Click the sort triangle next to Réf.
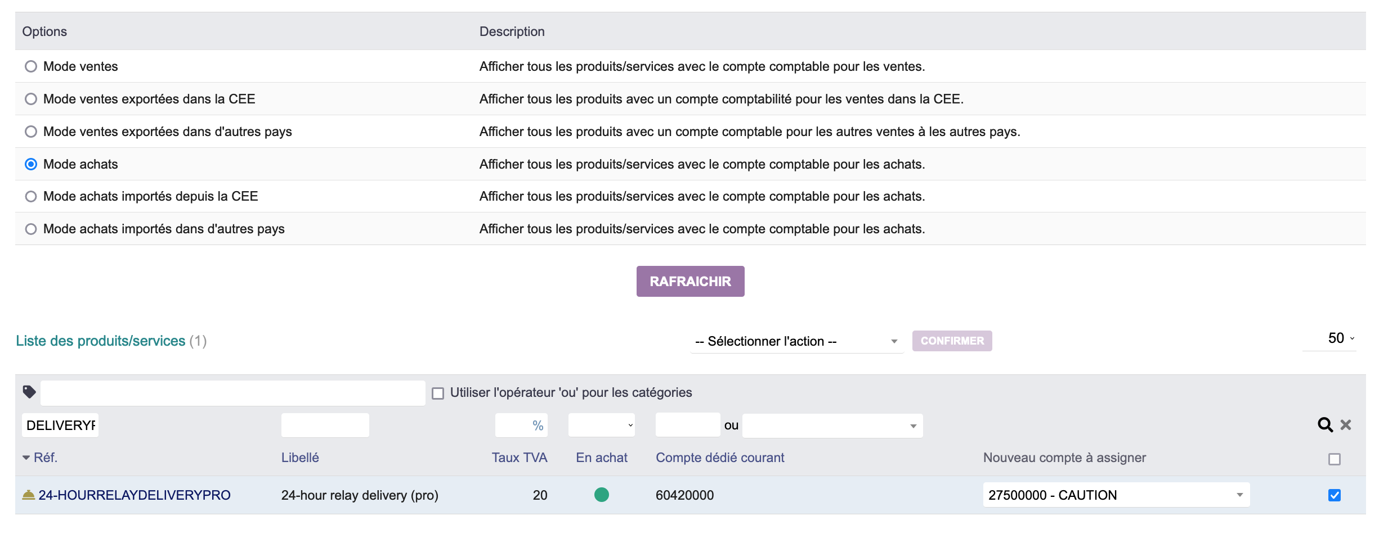The height and width of the screenshot is (534, 1379). click(x=25, y=457)
